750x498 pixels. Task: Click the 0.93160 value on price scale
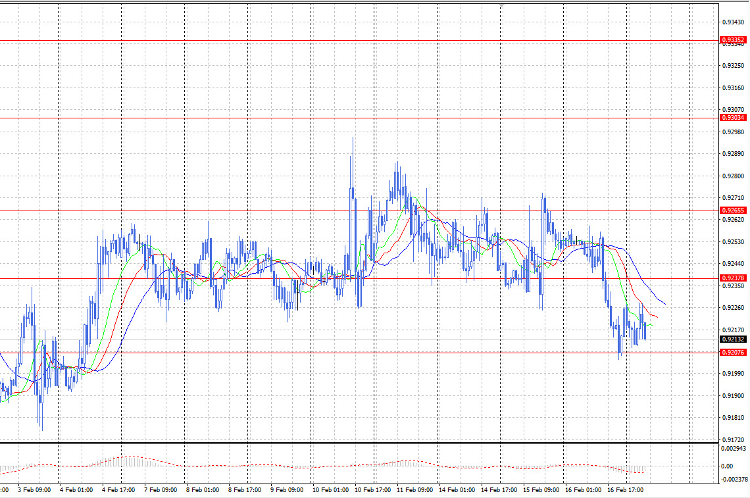point(733,88)
